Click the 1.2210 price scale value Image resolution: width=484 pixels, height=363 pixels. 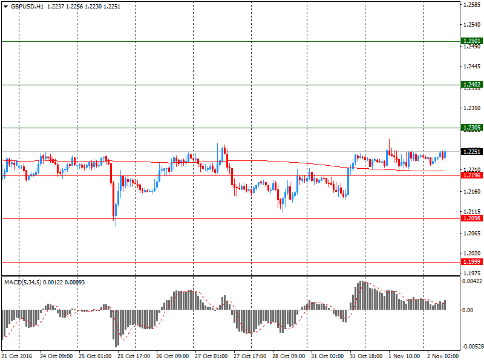[472, 170]
